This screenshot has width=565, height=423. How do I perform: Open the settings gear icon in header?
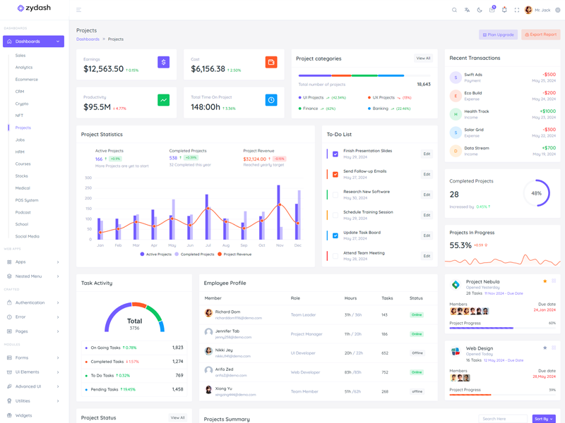coord(557,10)
